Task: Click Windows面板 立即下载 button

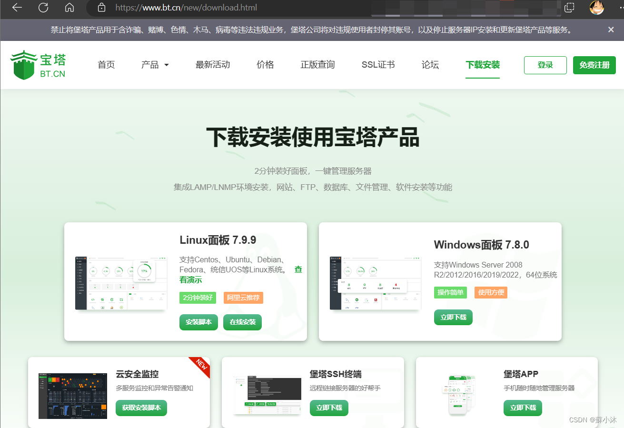Action: coord(453,317)
